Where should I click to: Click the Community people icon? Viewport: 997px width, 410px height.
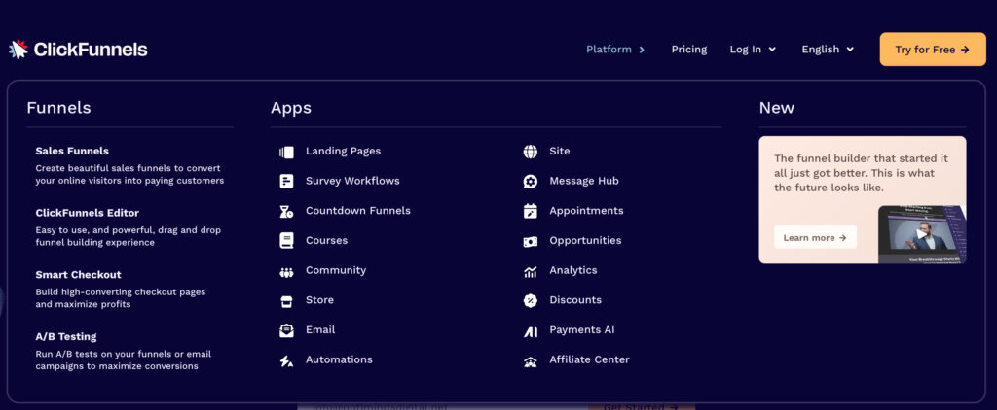coord(287,272)
